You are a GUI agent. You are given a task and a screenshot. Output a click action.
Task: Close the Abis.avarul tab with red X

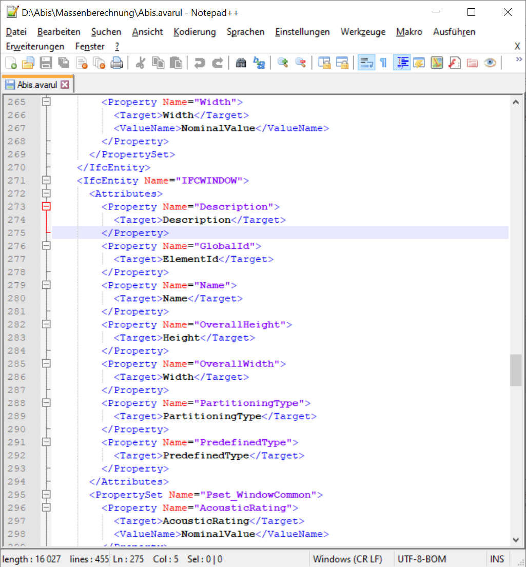pos(65,85)
